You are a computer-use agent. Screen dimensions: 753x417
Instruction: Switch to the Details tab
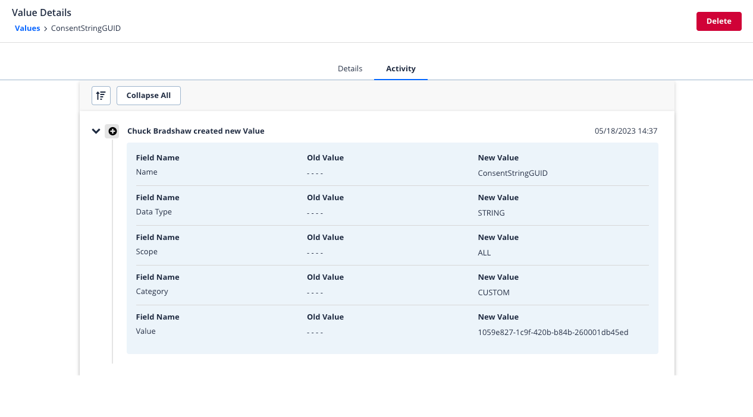(350, 68)
